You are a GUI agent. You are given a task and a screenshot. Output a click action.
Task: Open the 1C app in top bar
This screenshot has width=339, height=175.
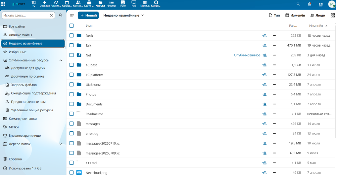pos(33,4)
